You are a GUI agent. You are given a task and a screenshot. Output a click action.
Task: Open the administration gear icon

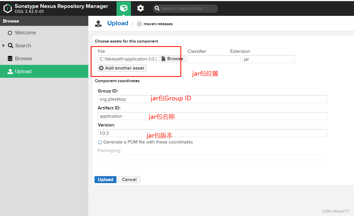(141, 8)
